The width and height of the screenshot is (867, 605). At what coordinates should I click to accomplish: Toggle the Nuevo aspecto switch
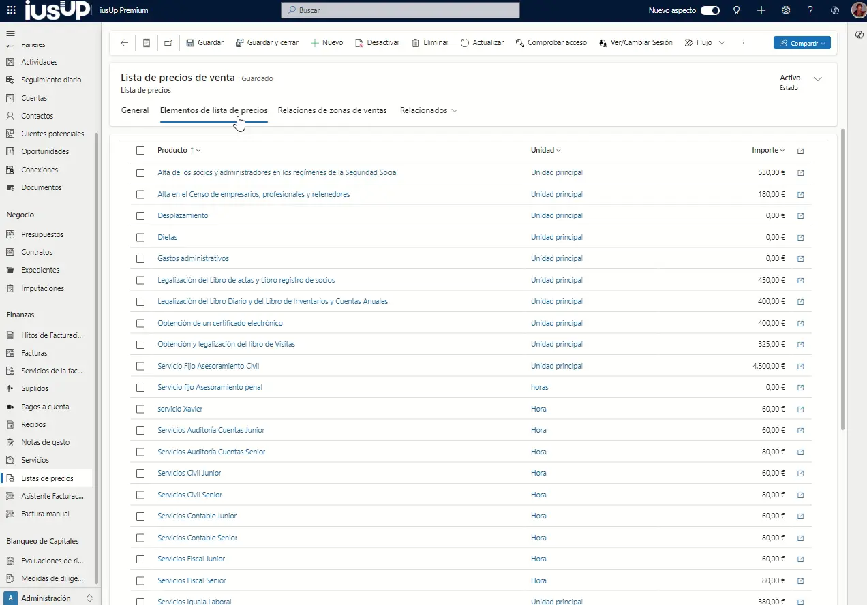[710, 10]
